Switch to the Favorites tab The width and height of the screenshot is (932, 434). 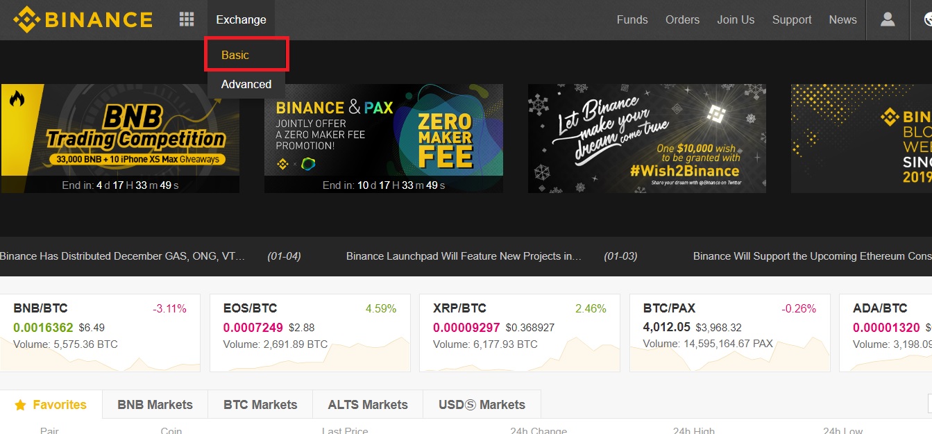click(x=51, y=405)
